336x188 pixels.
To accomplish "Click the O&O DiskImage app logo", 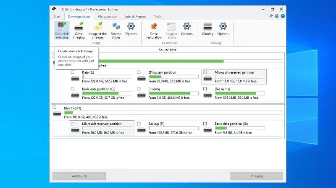I will (54, 9).
